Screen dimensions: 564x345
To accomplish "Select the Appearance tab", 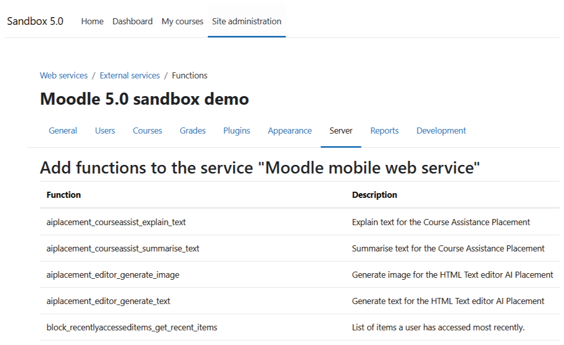I will pos(290,131).
